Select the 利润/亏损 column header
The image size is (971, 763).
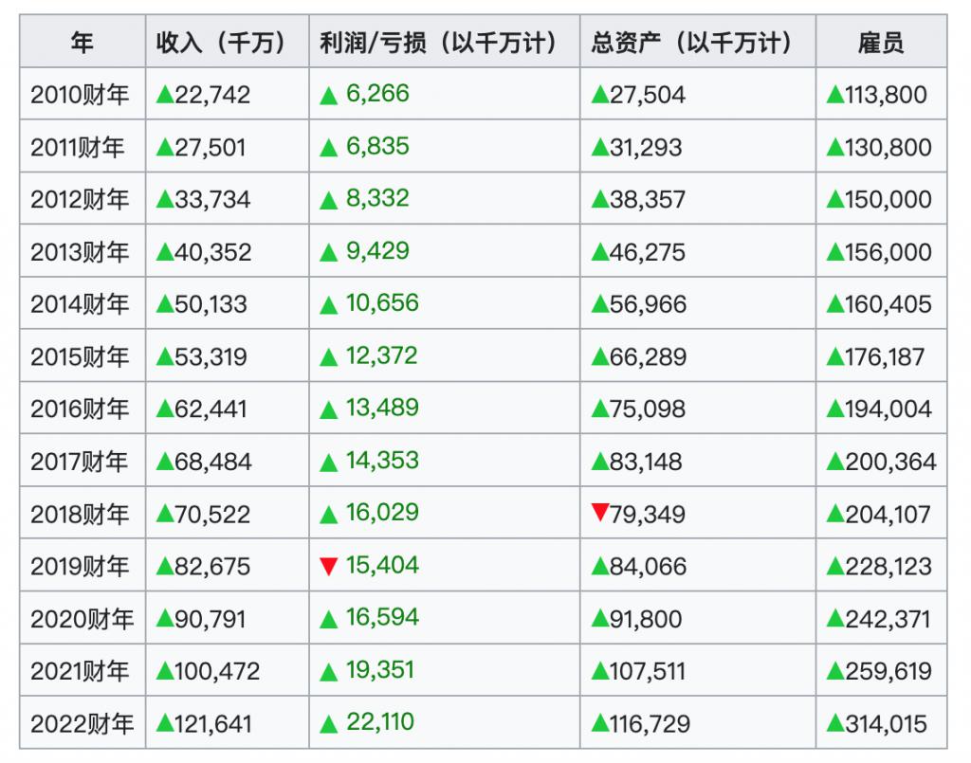445,42
